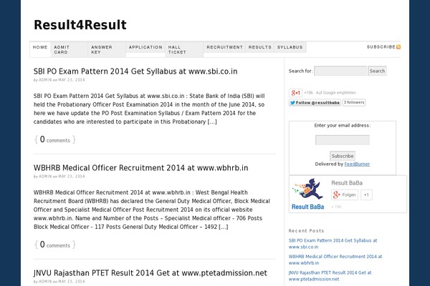Click the Search button in sidebar
Screen dimensions: 430x286
point(377,71)
